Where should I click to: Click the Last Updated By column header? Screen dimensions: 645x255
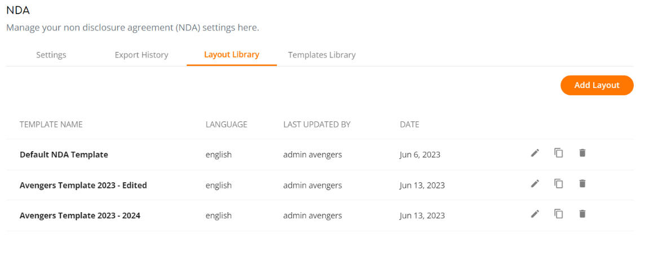click(317, 124)
